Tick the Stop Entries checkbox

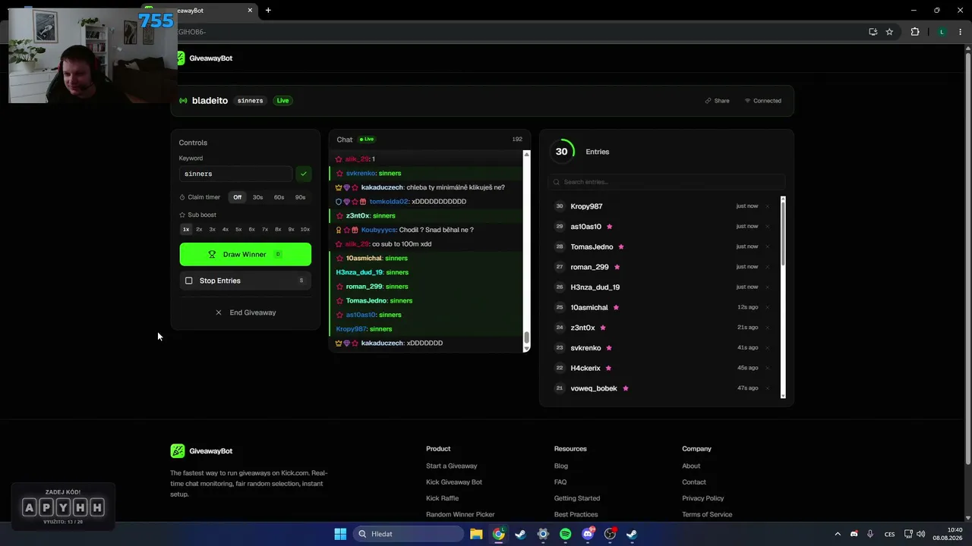tap(189, 281)
